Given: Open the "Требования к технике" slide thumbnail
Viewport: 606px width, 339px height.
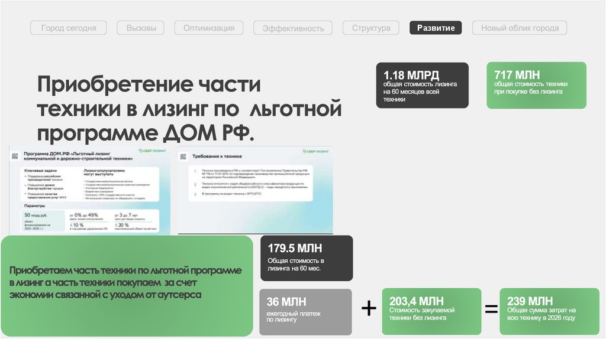Looking at the screenshot, I should click(256, 190).
